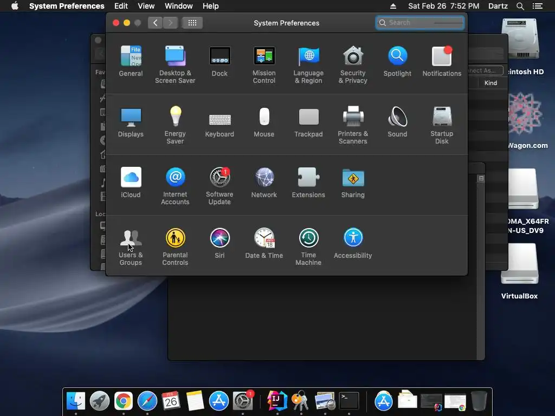Click the Show All grid button
Viewport: 555px width, 416px height.
coord(192,23)
